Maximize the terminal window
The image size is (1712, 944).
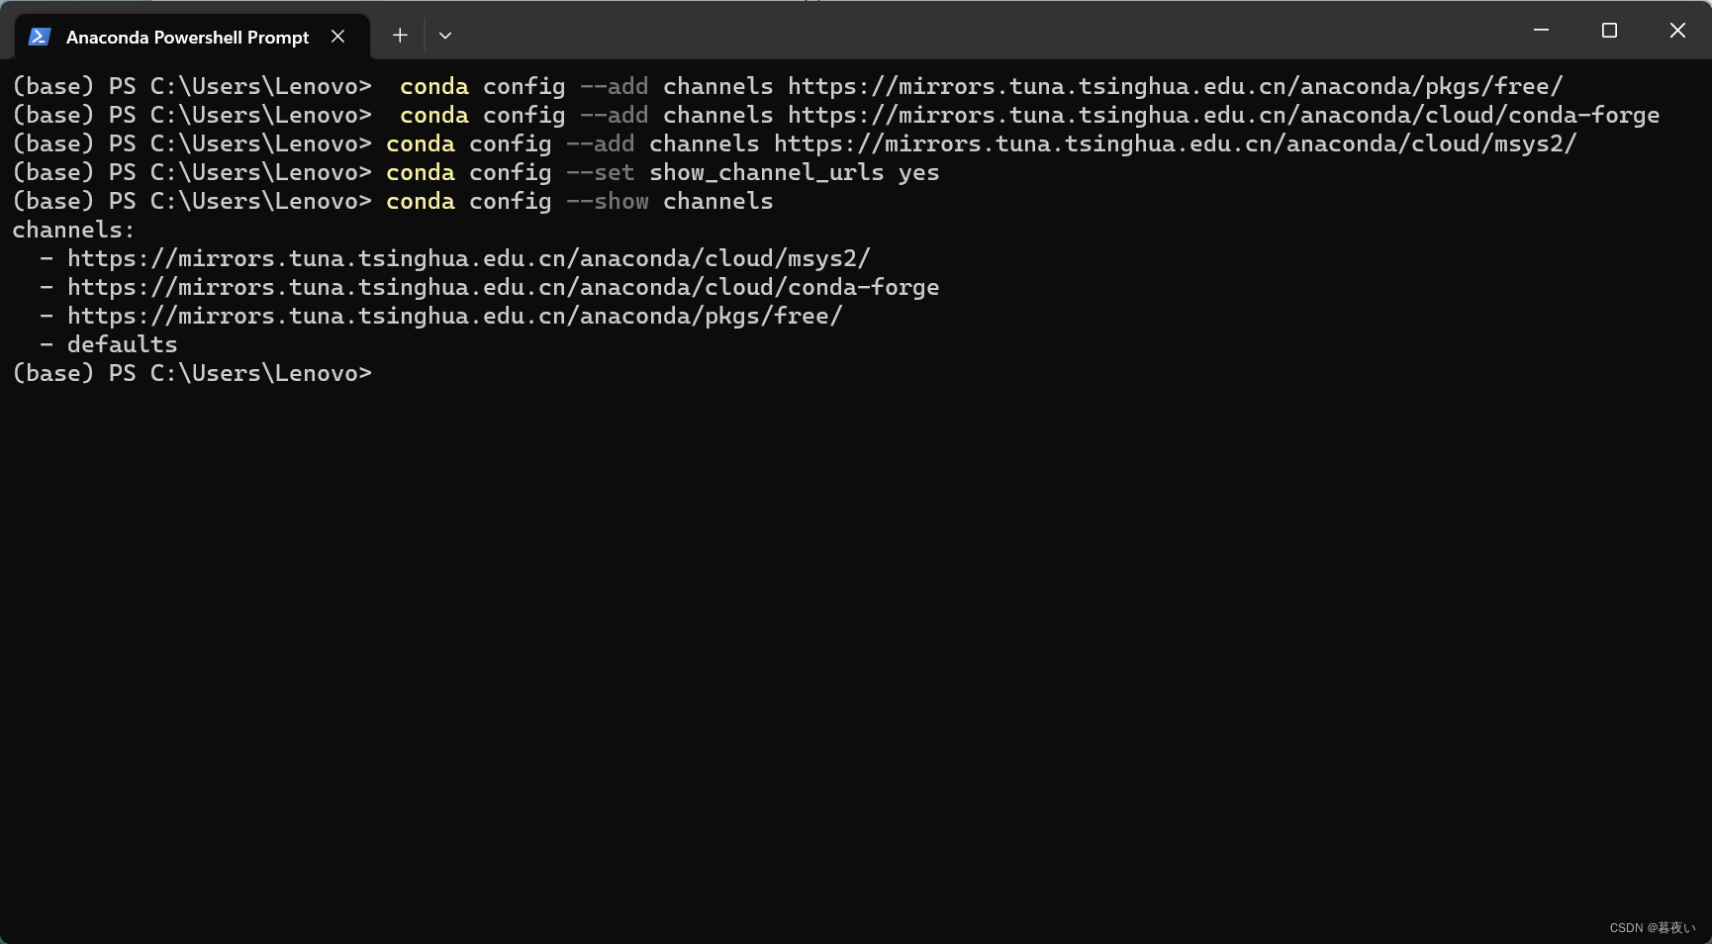(x=1609, y=31)
